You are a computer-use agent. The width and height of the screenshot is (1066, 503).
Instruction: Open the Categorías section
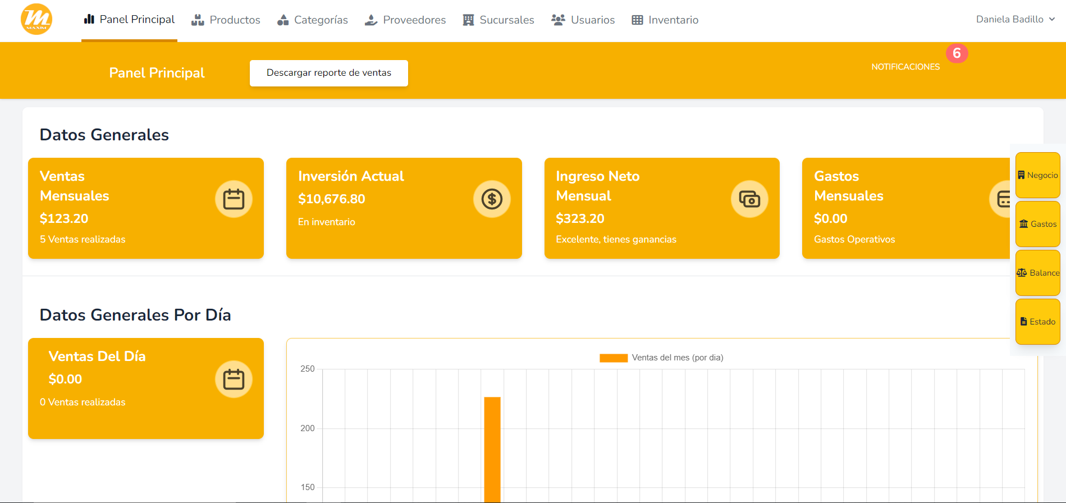pyautogui.click(x=313, y=20)
